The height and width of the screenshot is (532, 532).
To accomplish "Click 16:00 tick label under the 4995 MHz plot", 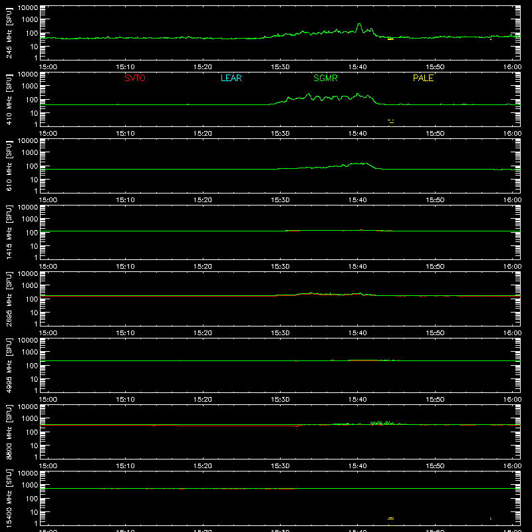I will pyautogui.click(x=512, y=400).
